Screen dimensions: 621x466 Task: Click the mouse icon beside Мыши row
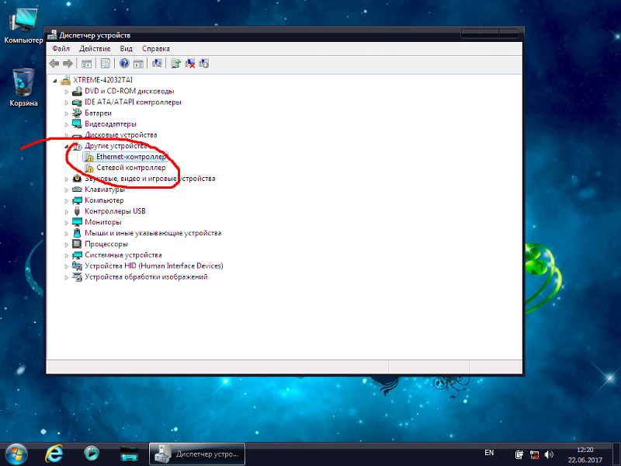click(x=77, y=233)
